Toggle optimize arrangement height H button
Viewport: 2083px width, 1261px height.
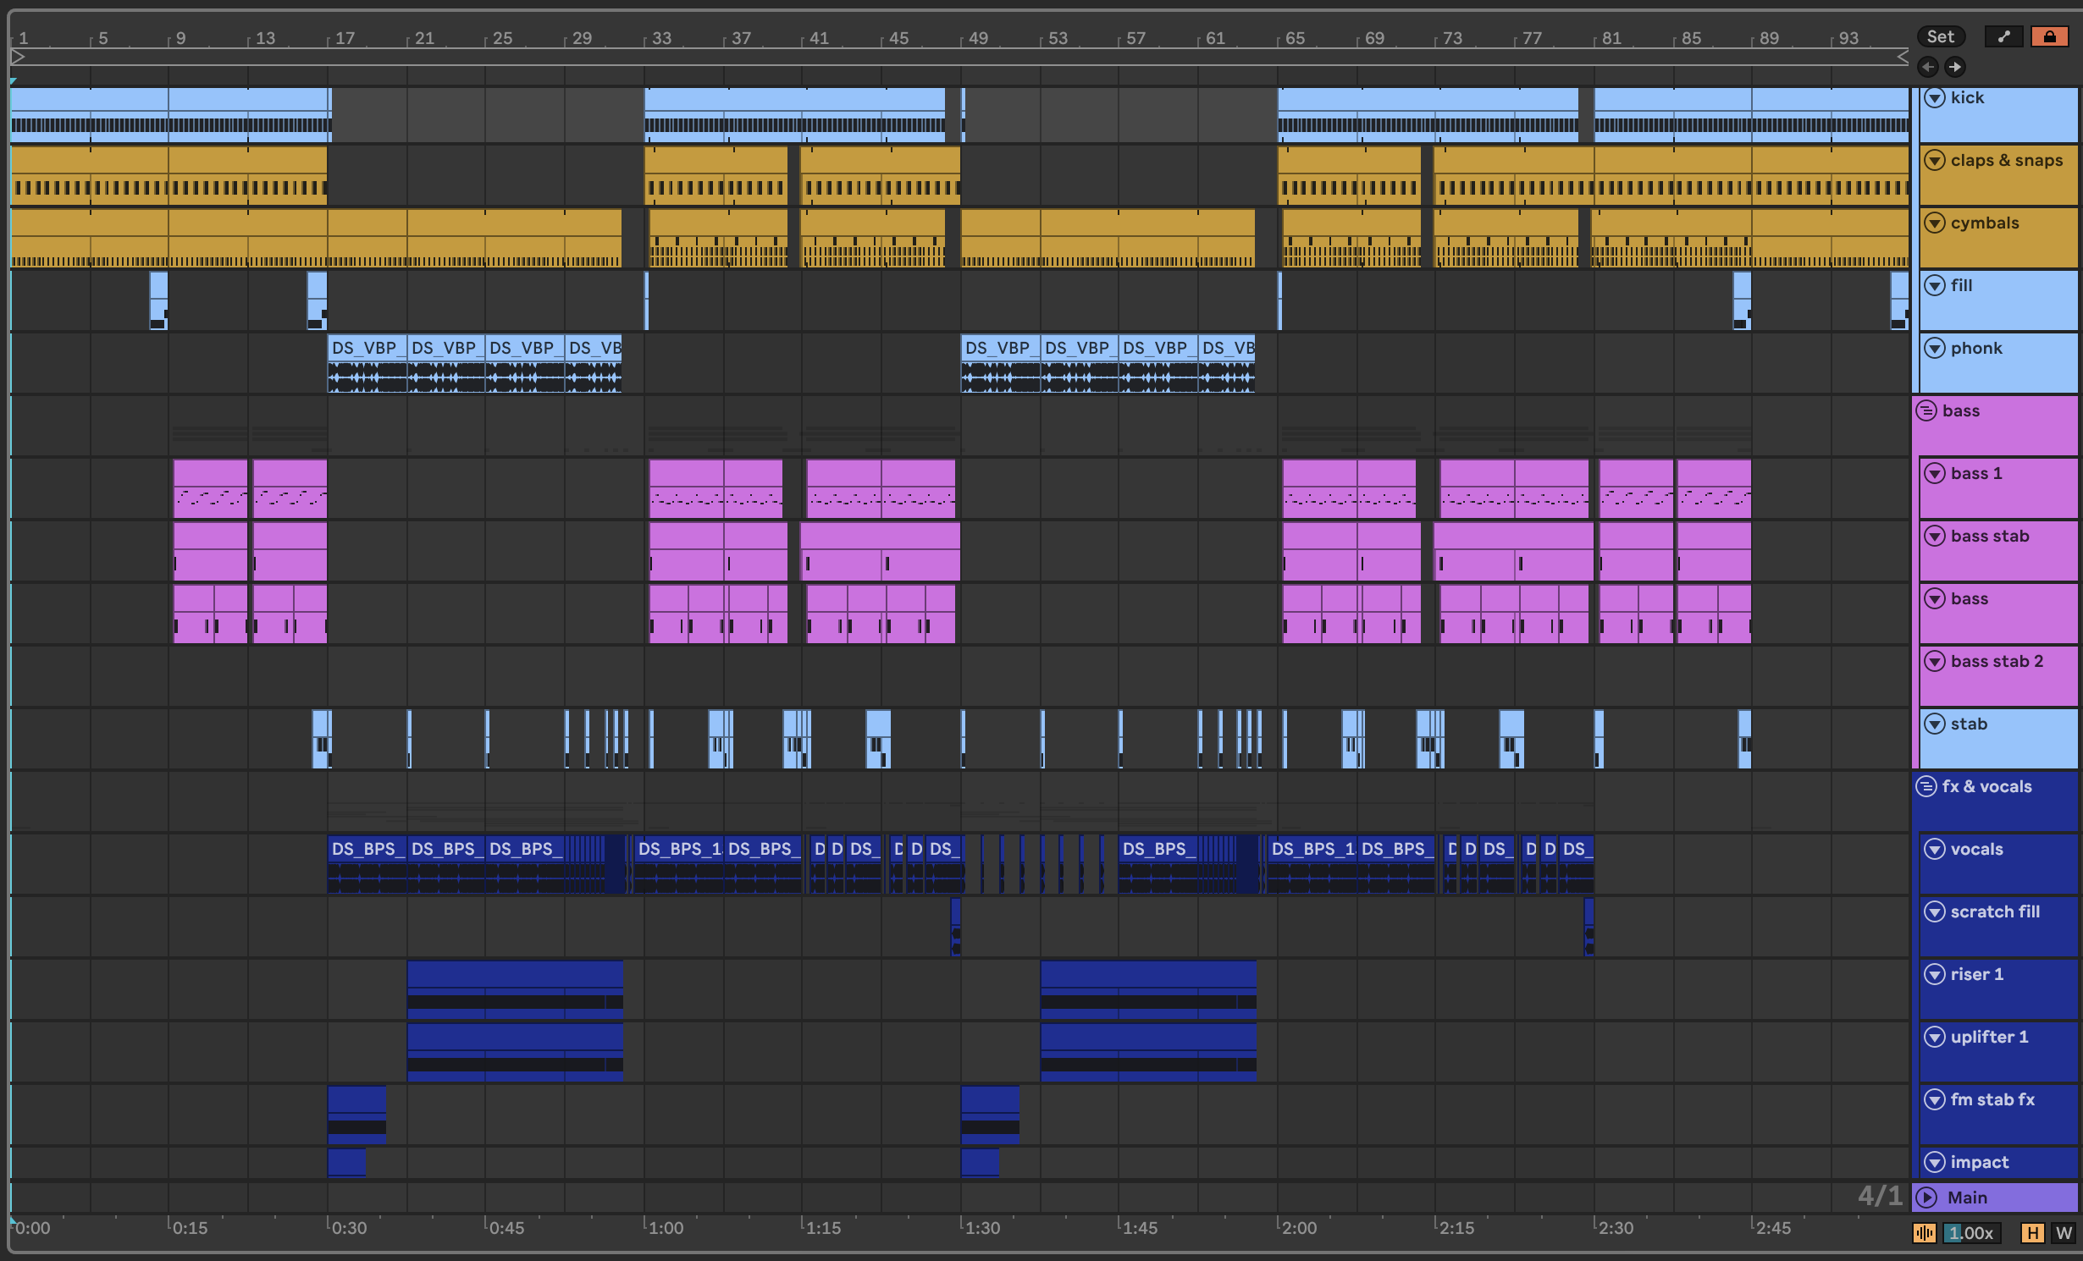pos(2032,1233)
